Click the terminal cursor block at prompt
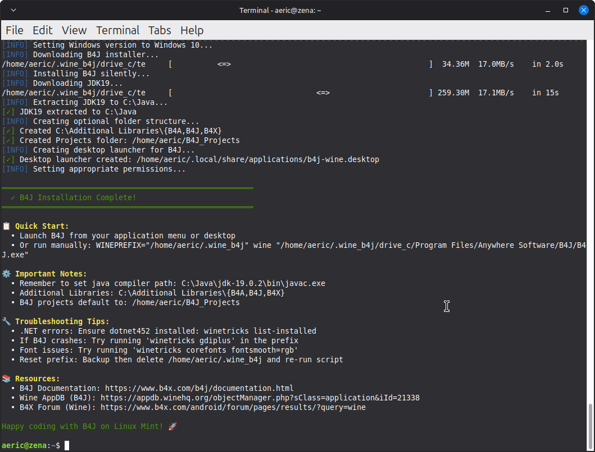The image size is (595, 452). point(67,446)
